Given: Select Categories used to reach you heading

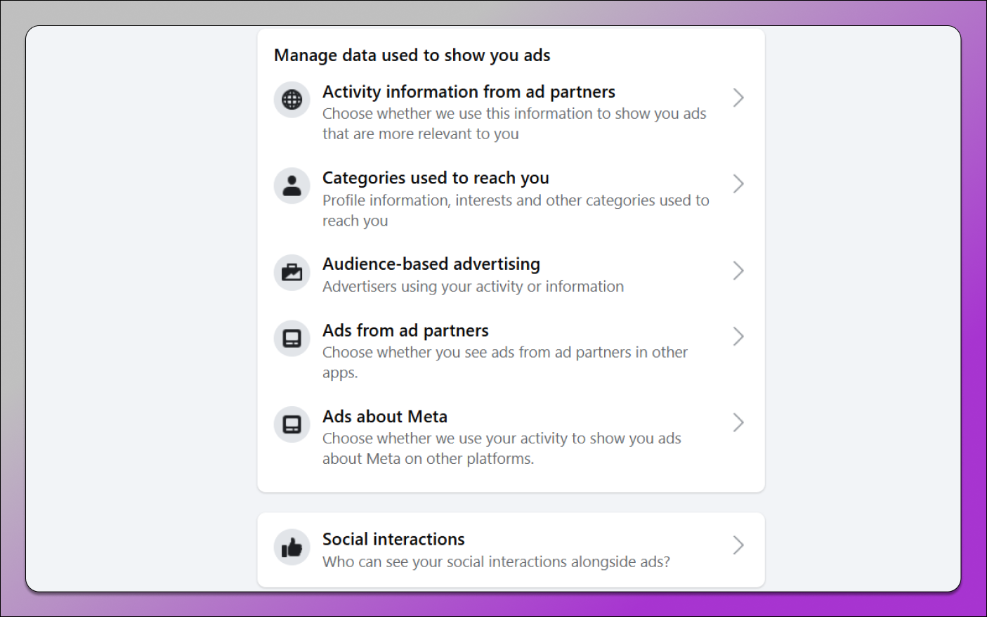Looking at the screenshot, I should 436,178.
